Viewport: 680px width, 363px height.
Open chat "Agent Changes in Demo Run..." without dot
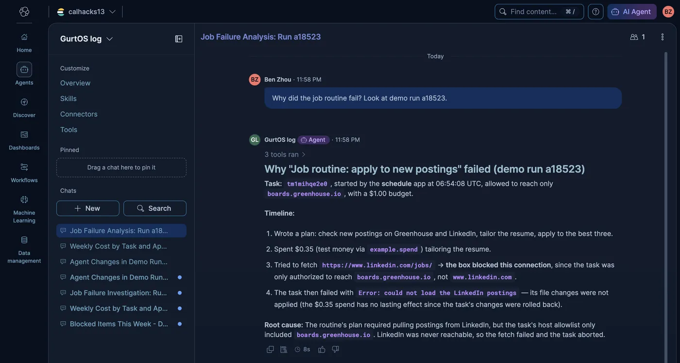121,262
